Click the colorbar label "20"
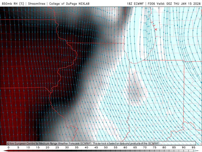The image size is (202, 152). click(47, 147)
